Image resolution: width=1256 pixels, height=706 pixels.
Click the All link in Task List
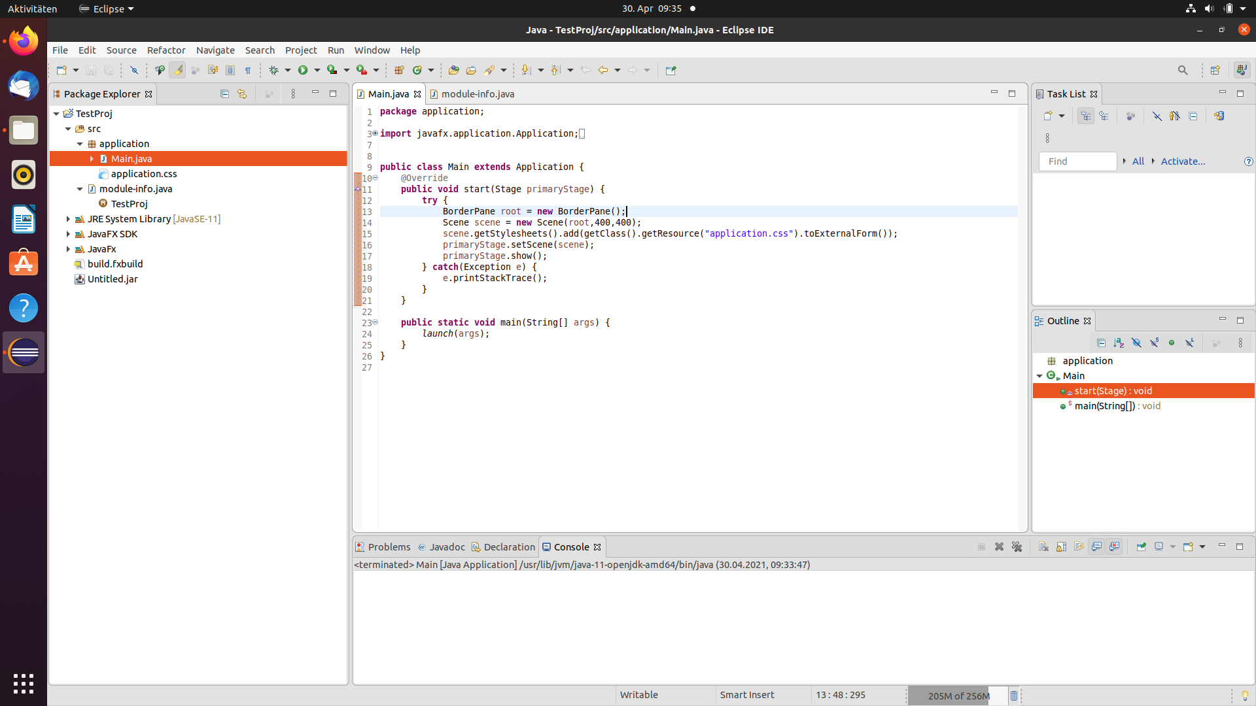pos(1138,161)
